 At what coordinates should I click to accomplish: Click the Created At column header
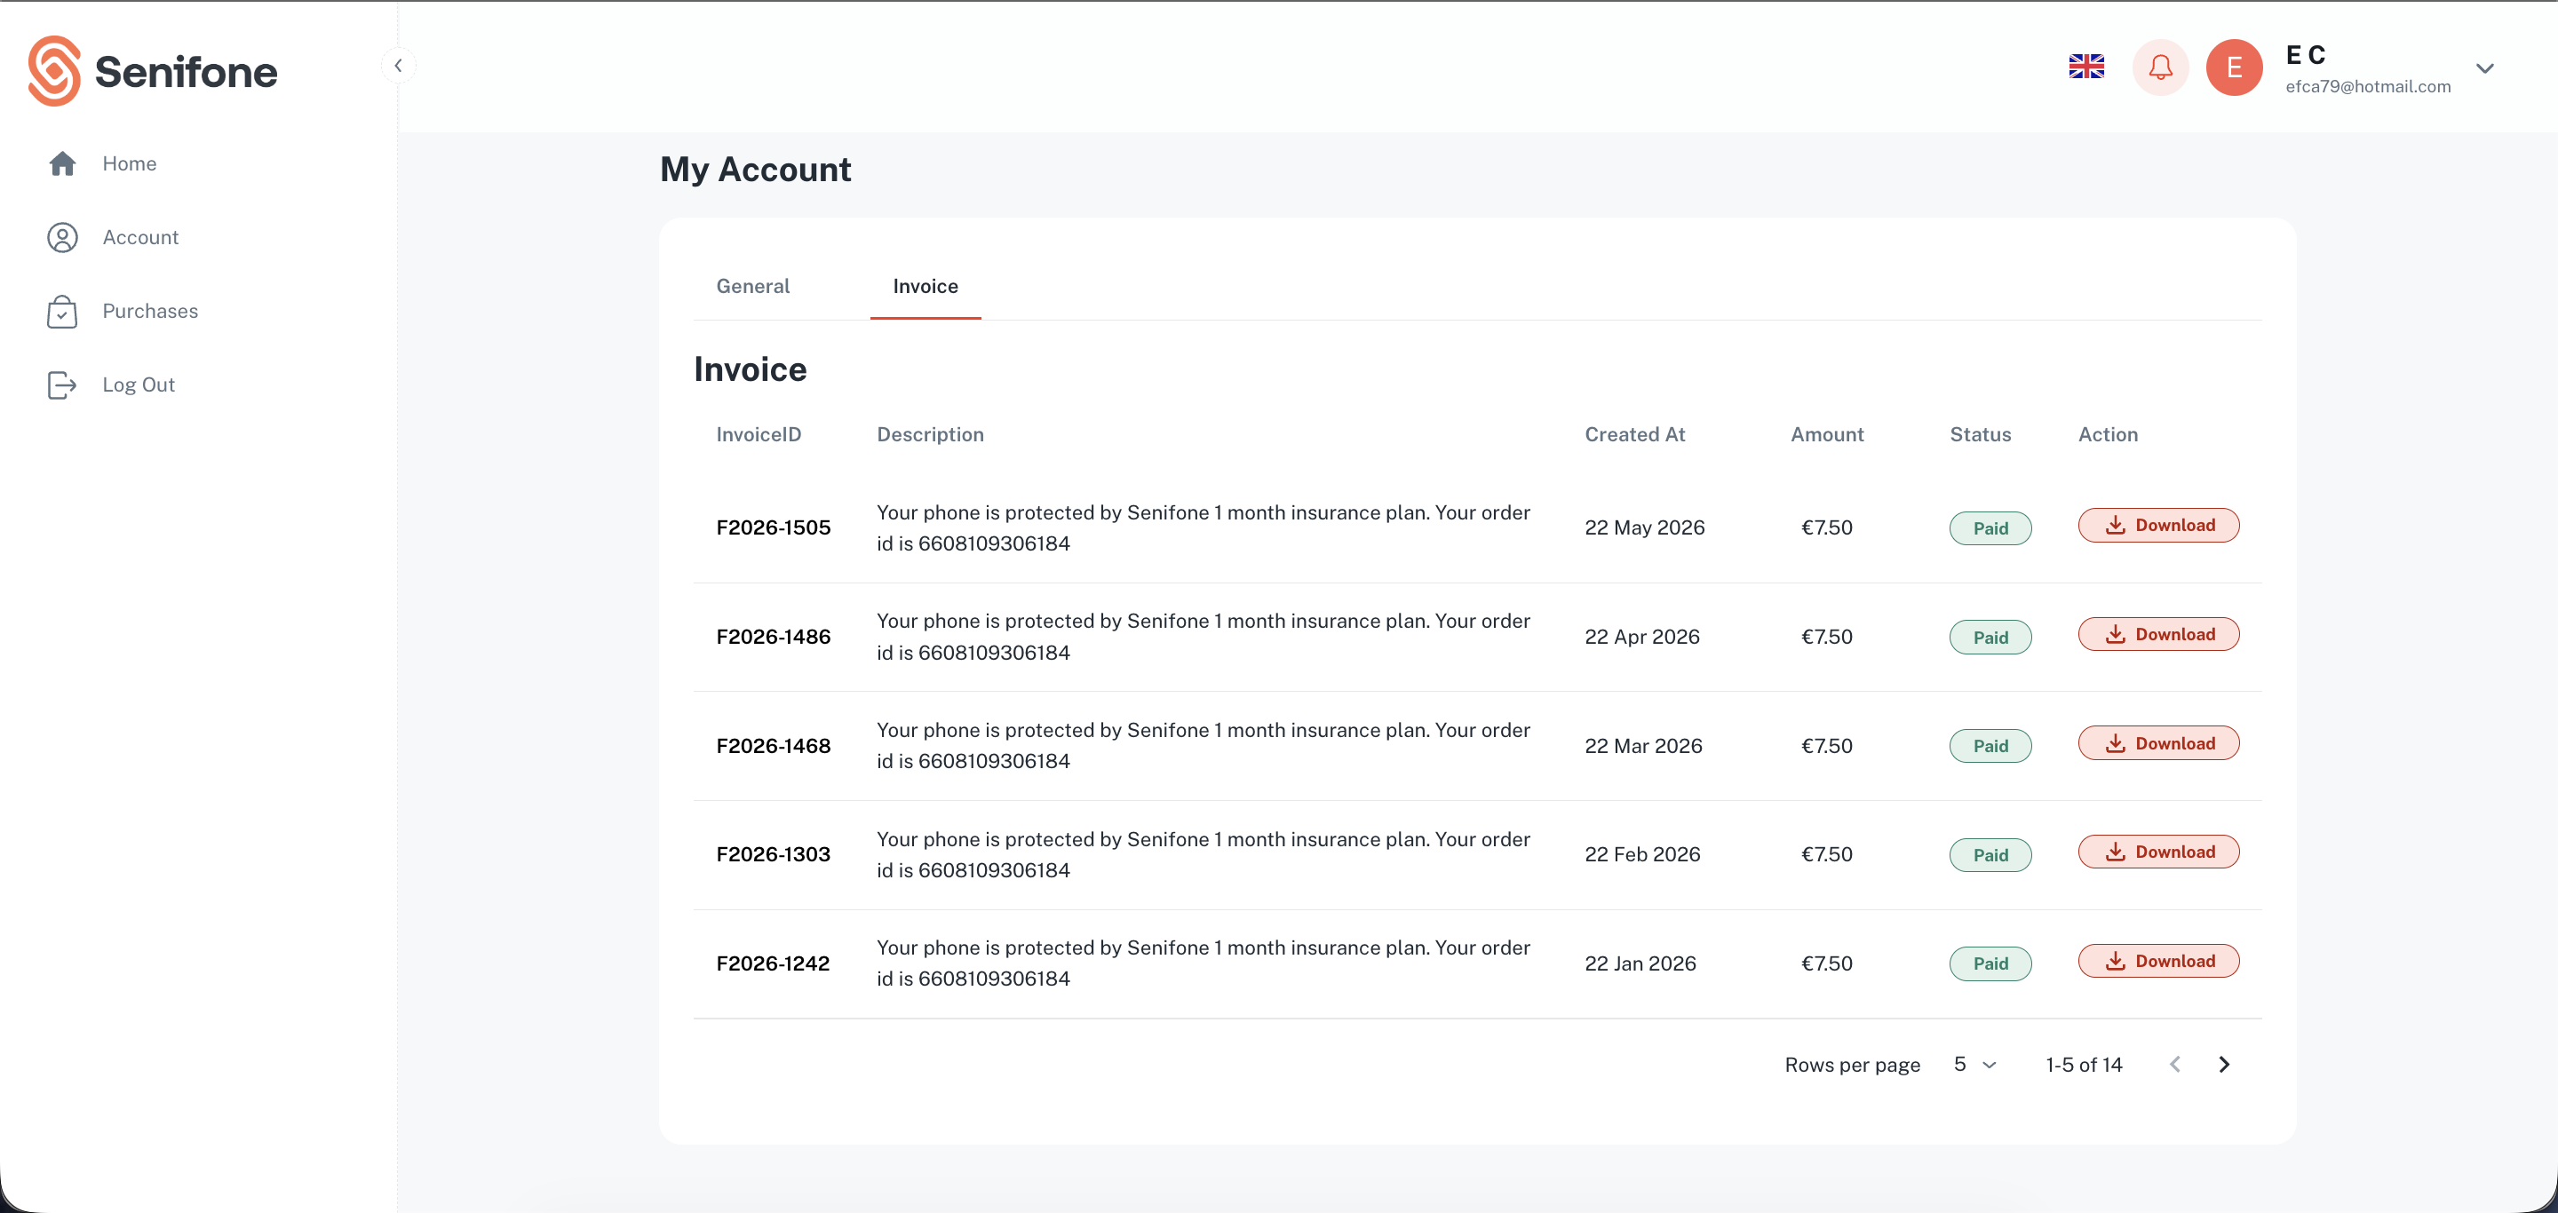(x=1634, y=433)
